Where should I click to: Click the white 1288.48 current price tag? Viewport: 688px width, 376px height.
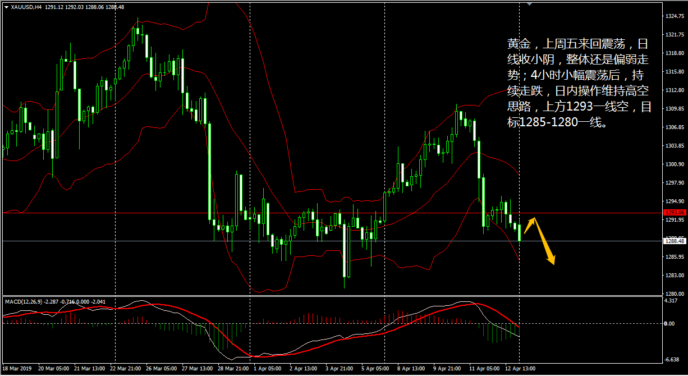click(675, 241)
